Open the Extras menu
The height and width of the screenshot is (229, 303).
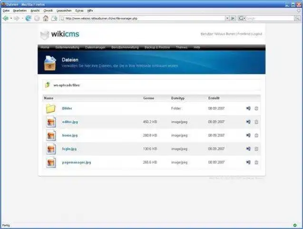click(79, 10)
